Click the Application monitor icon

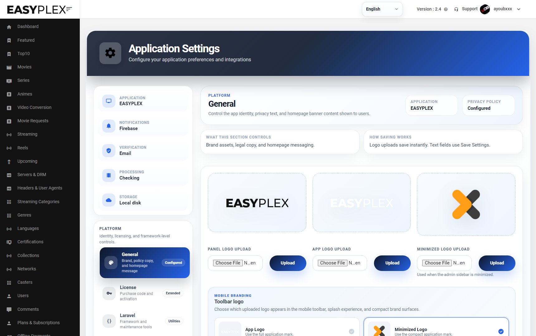[109, 101]
